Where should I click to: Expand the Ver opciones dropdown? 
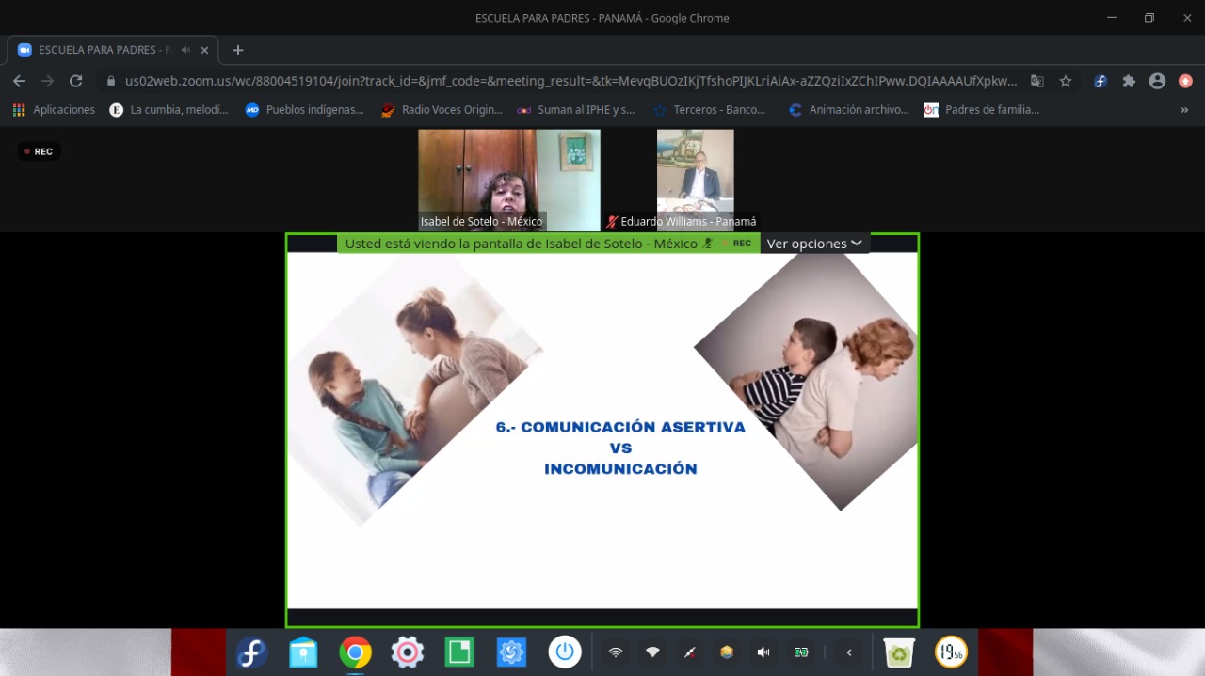click(814, 244)
